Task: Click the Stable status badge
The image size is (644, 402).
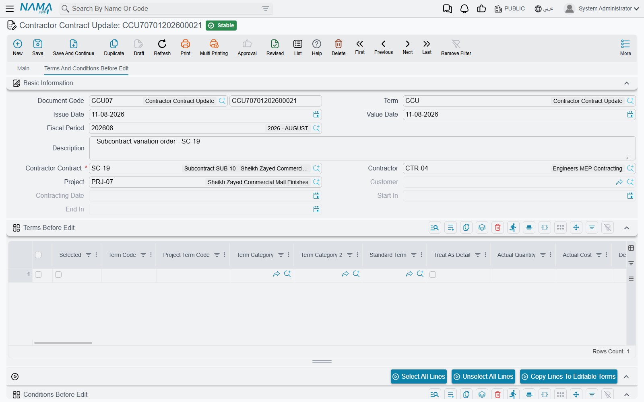Action: (221, 26)
